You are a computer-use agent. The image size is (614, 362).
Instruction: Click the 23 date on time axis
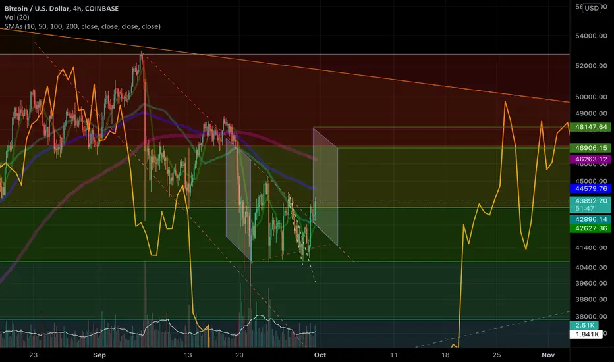(34, 355)
